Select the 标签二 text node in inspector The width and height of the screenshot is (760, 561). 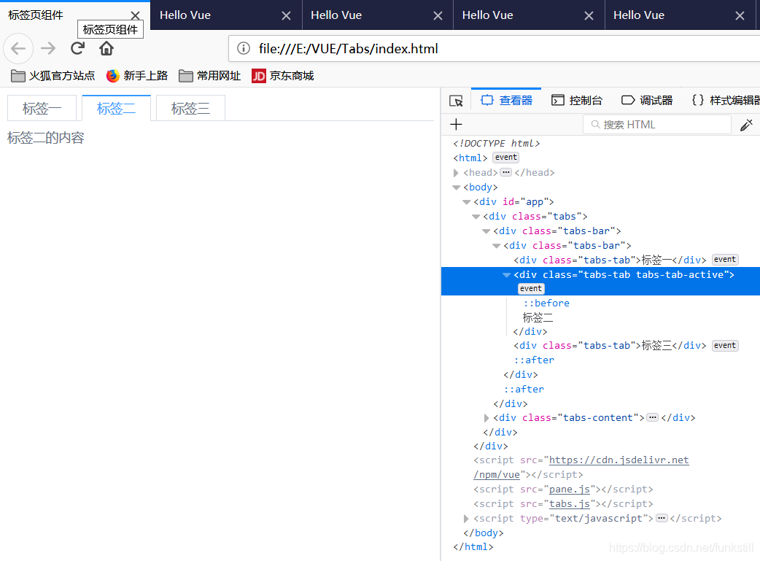tap(538, 317)
